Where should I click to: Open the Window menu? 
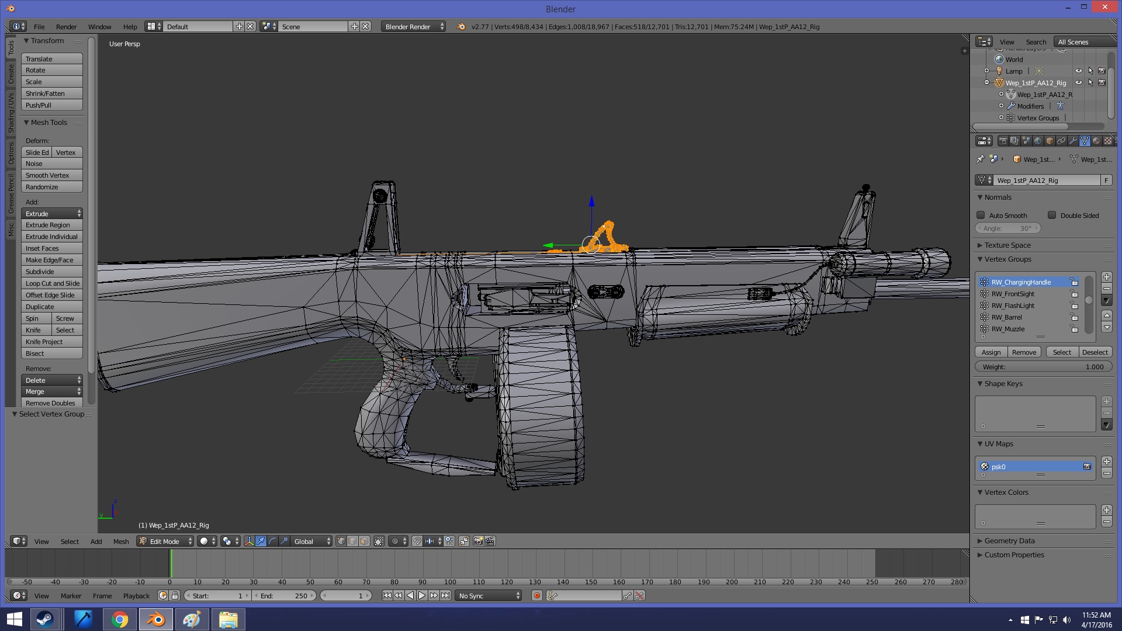(x=99, y=27)
